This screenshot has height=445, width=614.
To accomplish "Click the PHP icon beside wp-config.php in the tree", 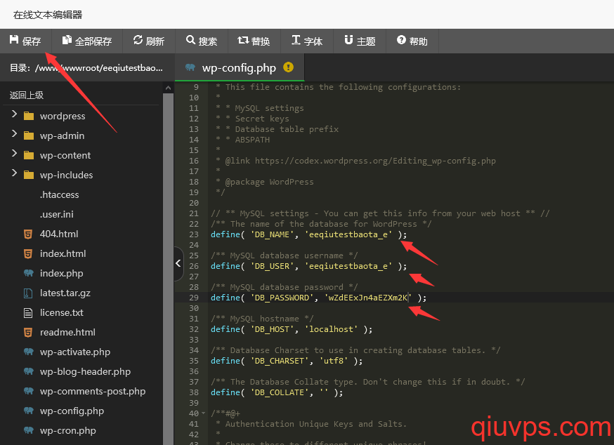I will click(x=29, y=411).
